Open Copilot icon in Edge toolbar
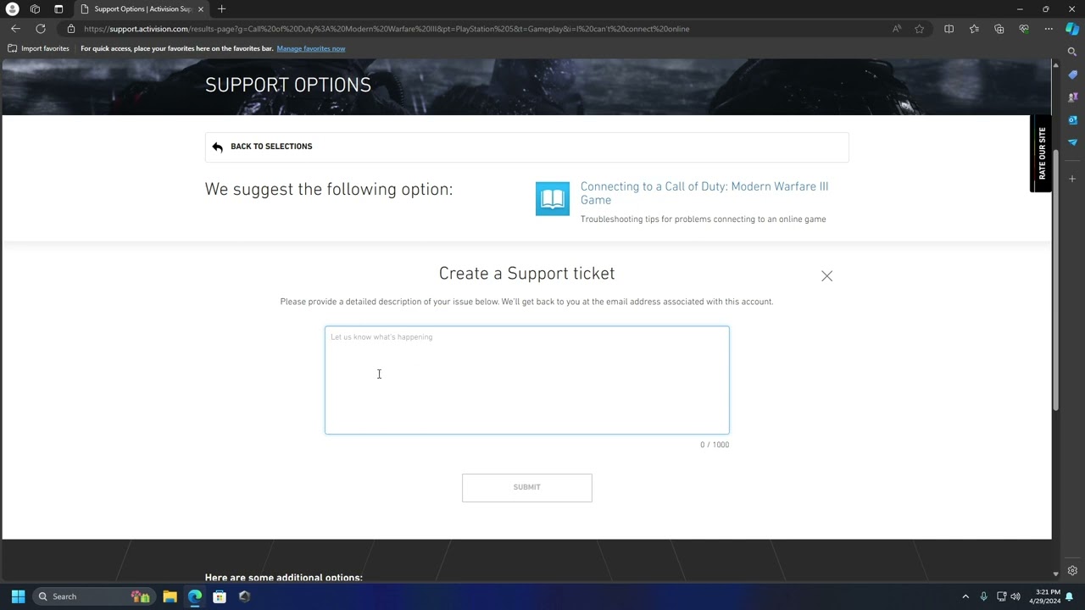The width and height of the screenshot is (1085, 610). point(1072,29)
